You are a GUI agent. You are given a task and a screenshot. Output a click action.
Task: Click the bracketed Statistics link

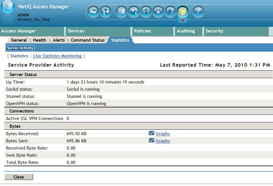coord(19,56)
